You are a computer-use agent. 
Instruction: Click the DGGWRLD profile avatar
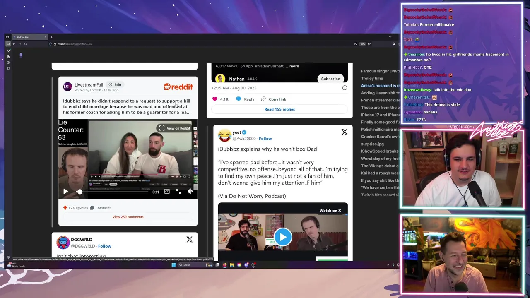(63, 243)
